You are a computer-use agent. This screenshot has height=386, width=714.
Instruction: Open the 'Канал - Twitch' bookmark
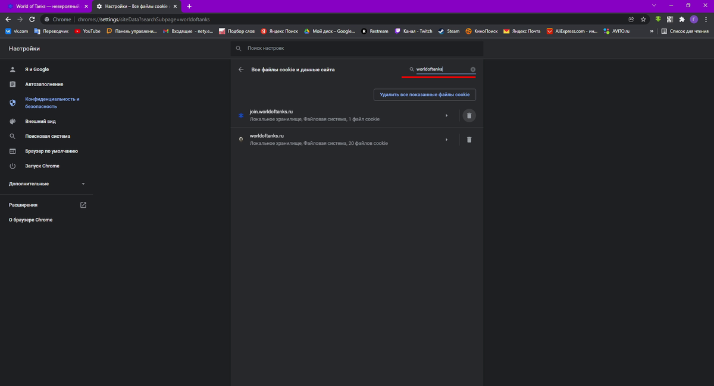point(414,31)
